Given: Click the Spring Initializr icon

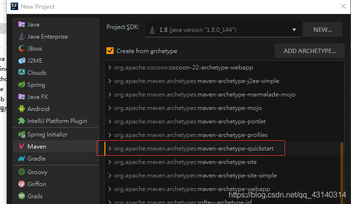Looking at the screenshot, I should tap(22, 134).
